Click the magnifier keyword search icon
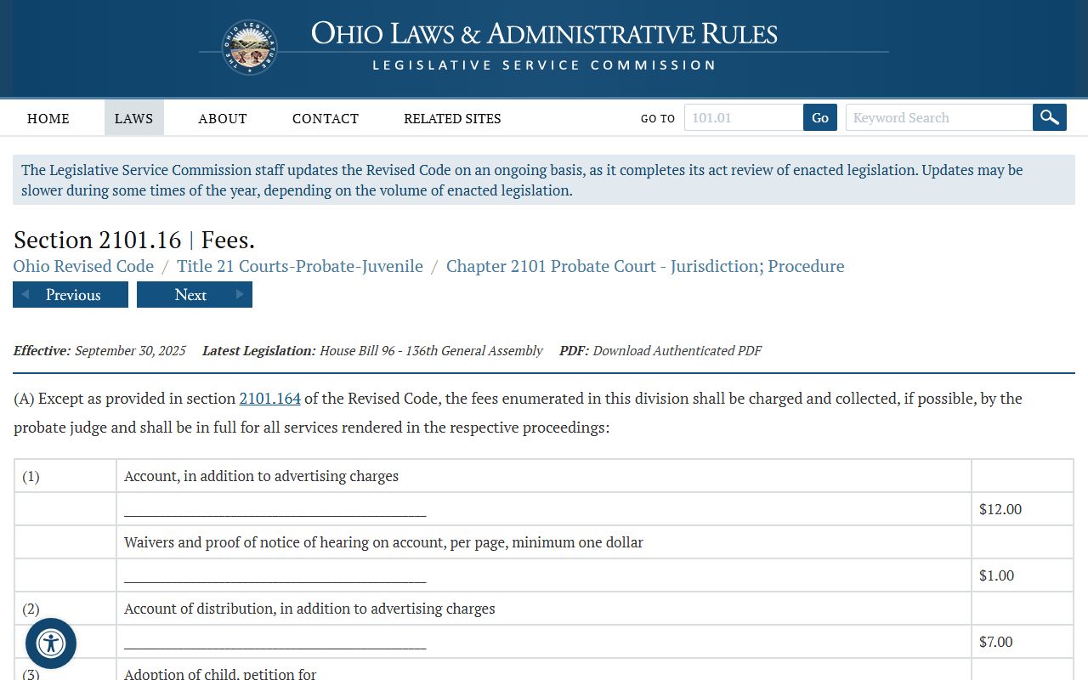Screen dimensions: 1088x680 pos(1050,117)
